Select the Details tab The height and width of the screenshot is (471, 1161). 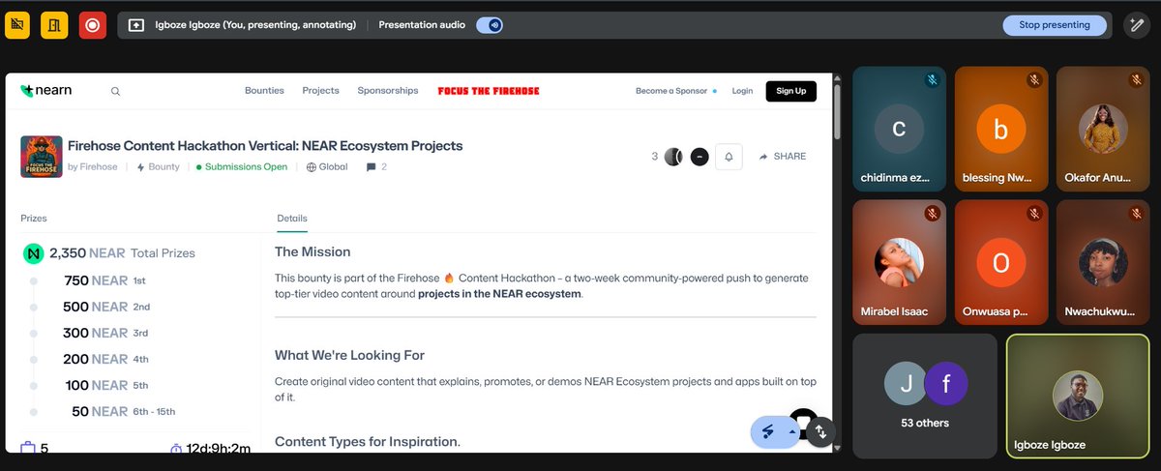point(292,219)
